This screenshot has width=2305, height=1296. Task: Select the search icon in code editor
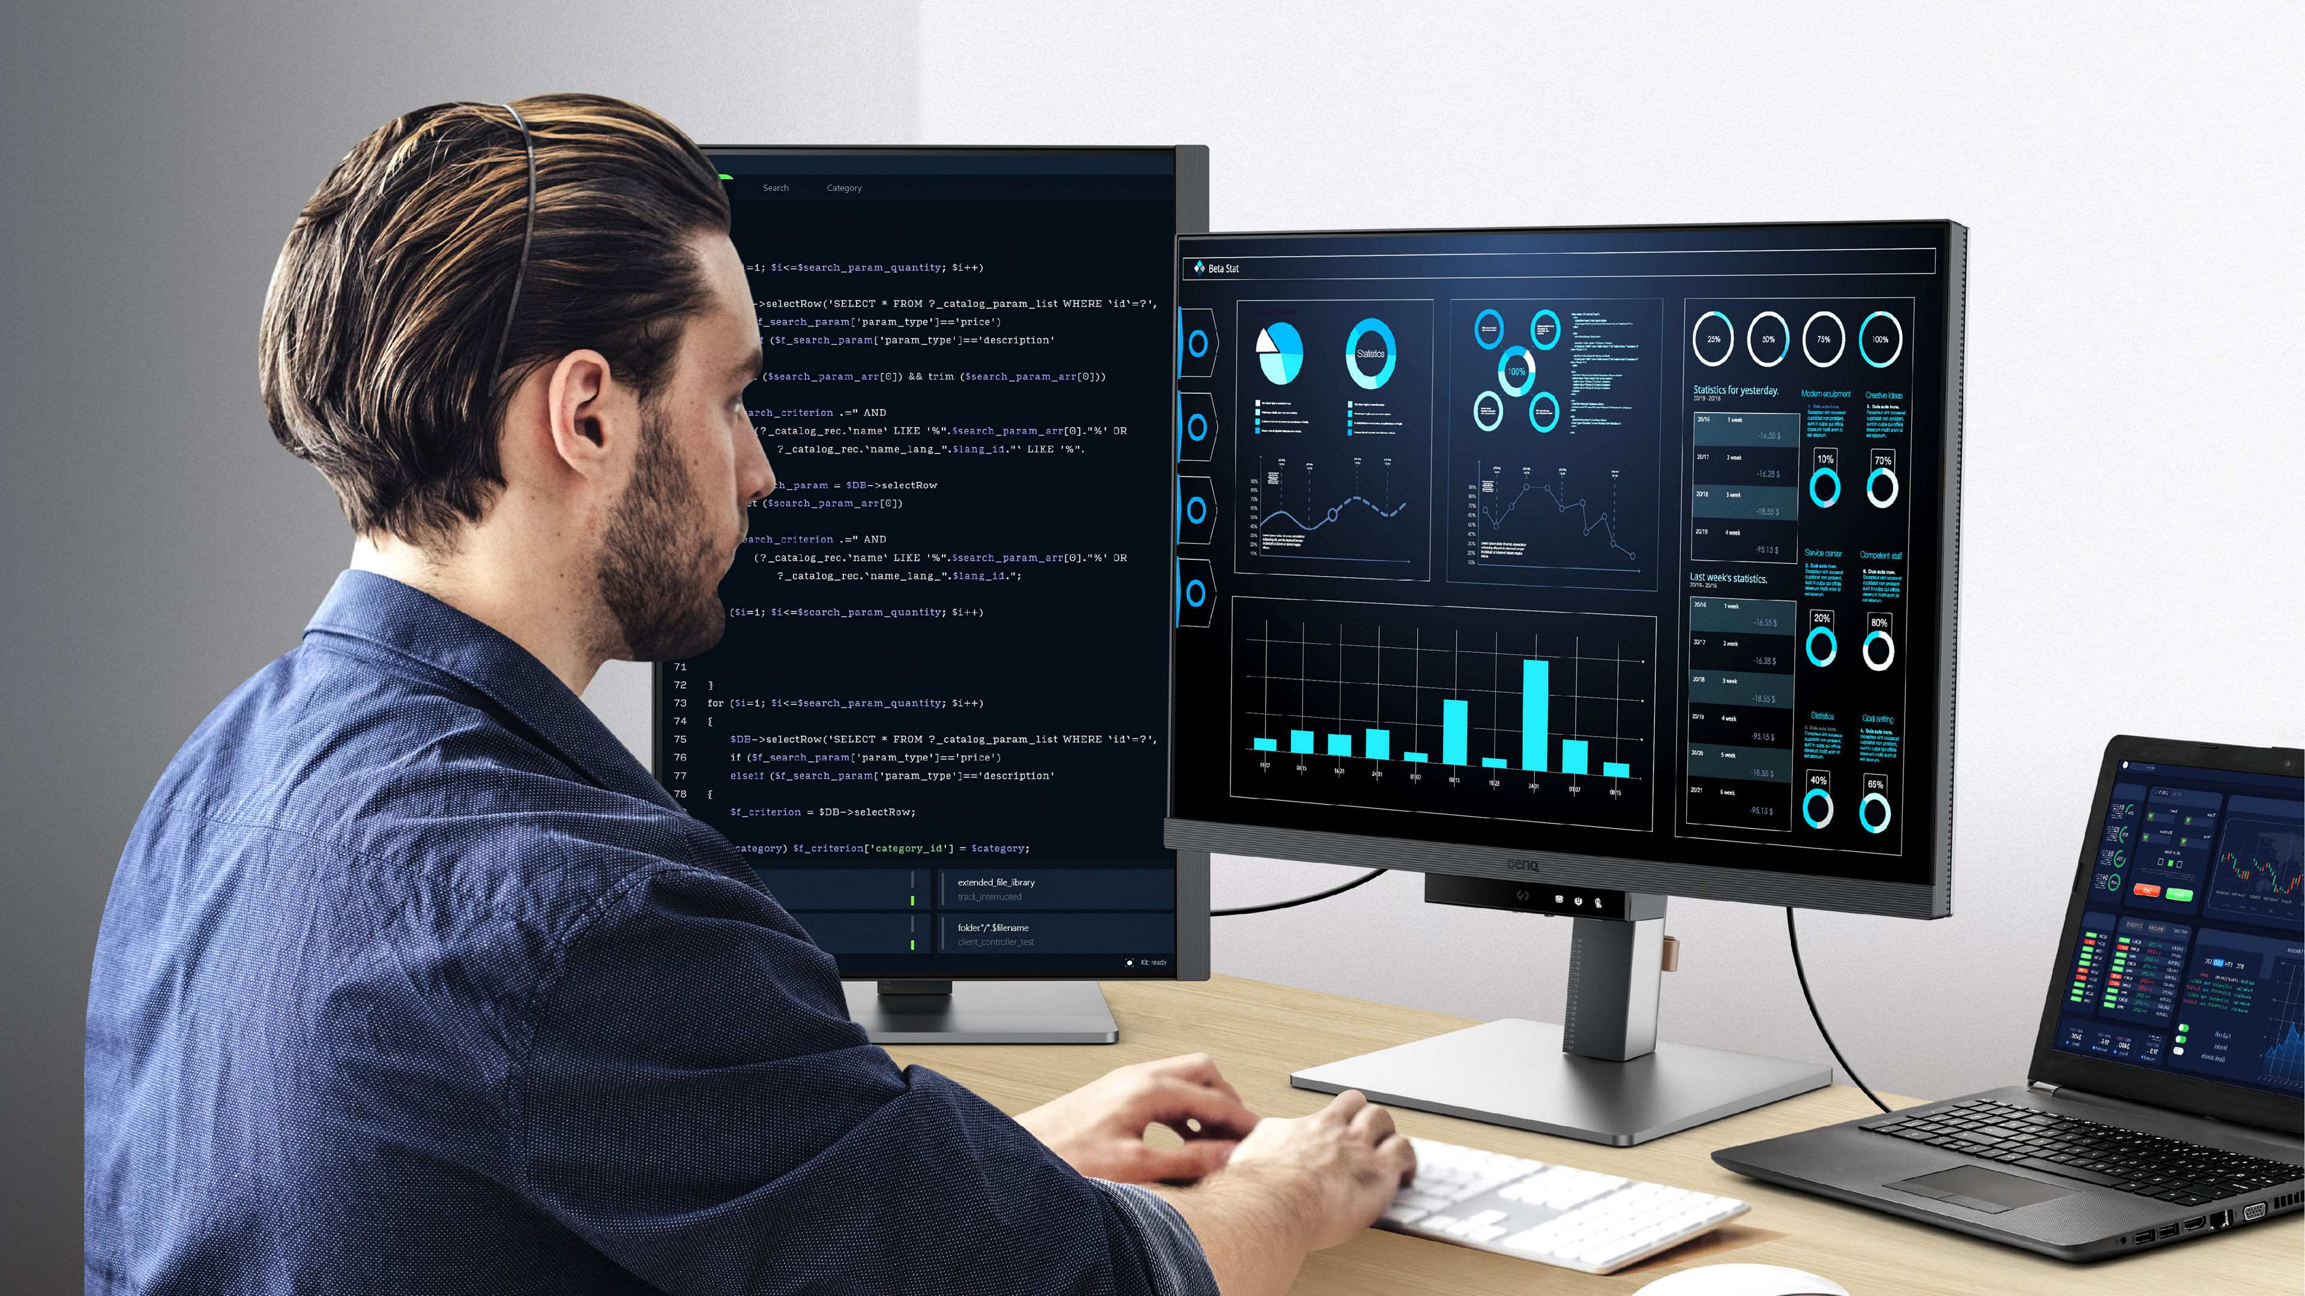point(776,187)
